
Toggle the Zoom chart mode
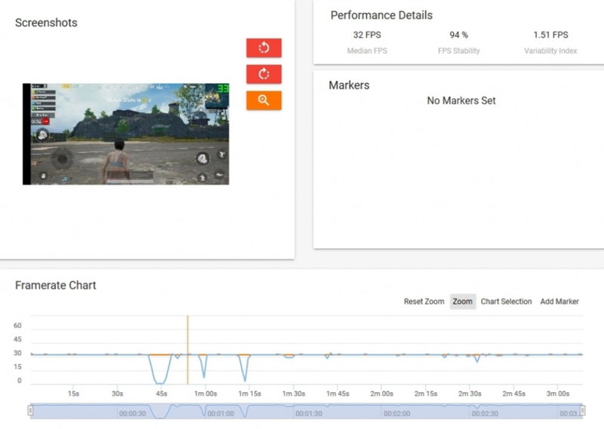point(463,302)
